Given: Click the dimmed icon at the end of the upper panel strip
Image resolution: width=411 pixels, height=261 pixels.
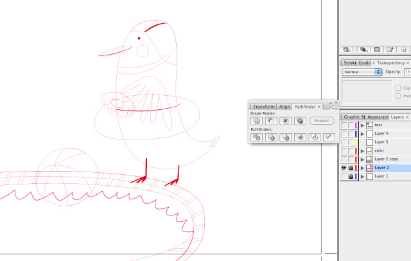Looking at the screenshot, I should tap(404, 50).
